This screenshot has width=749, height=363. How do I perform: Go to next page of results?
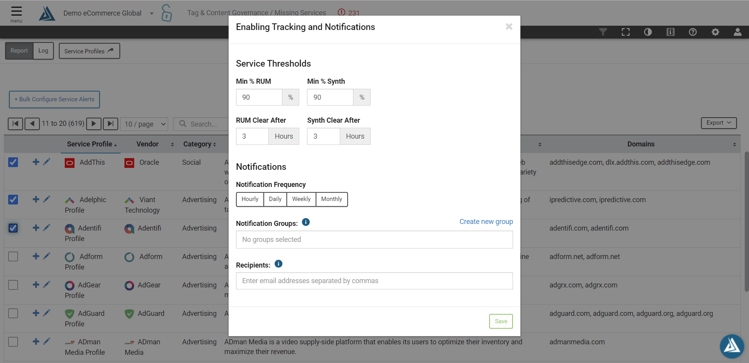pos(94,124)
